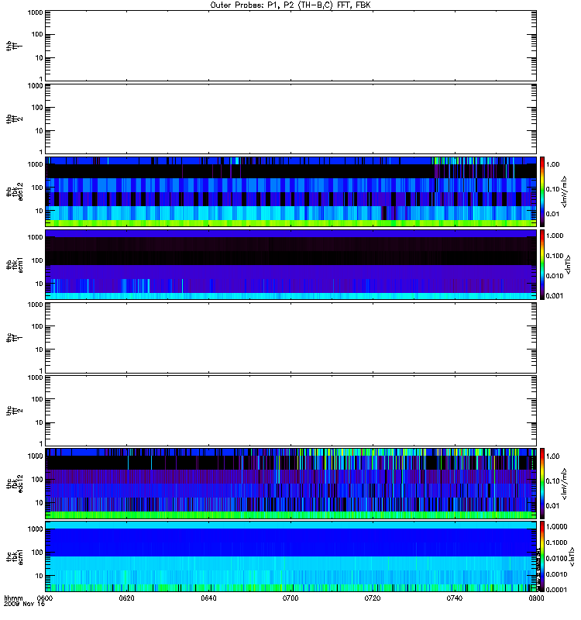This screenshot has height=620, width=581.
Task: Click the empty thb fff 2 plot panel
Action: (x=290, y=119)
